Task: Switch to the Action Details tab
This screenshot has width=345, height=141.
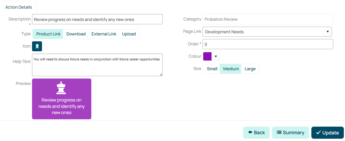Action: (x=19, y=7)
